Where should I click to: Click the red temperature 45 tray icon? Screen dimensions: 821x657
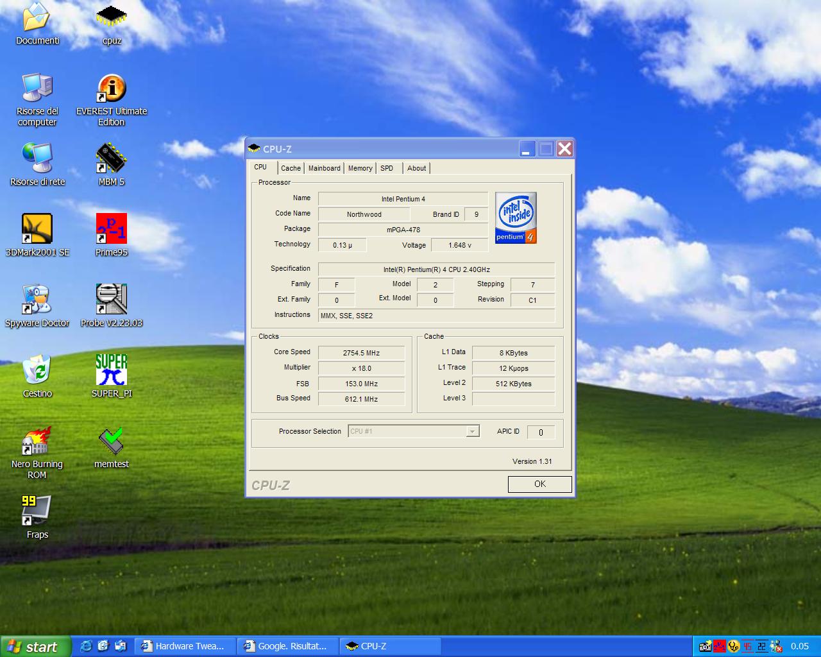[747, 646]
